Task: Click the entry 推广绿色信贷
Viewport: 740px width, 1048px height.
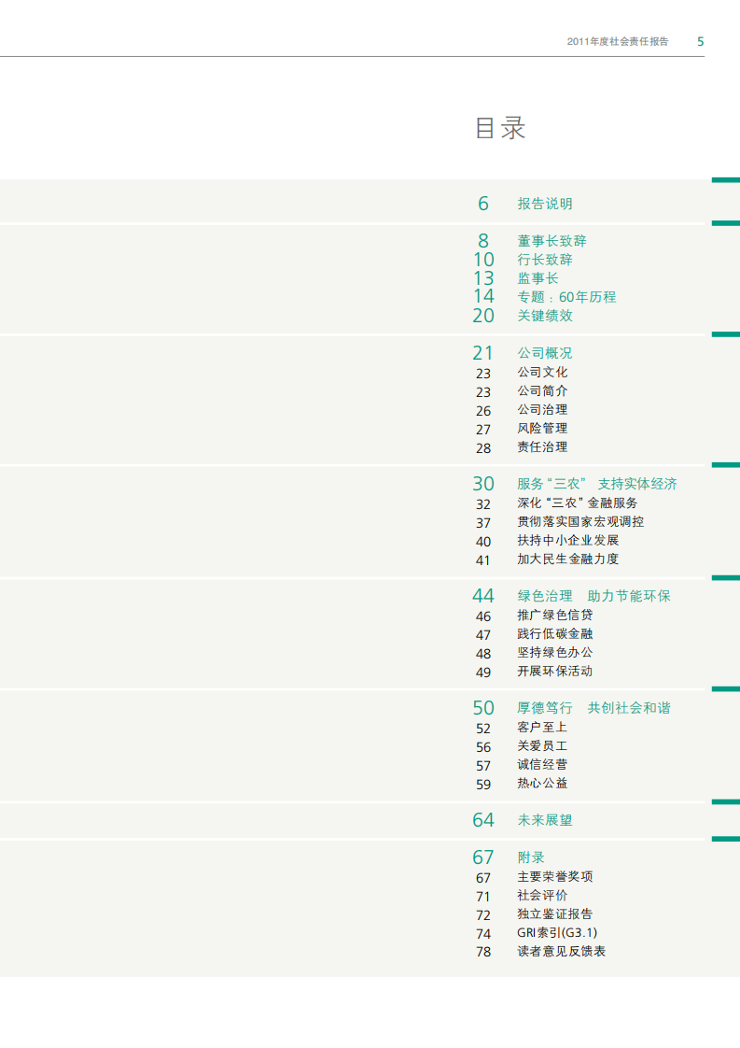Action: pyautogui.click(x=555, y=616)
